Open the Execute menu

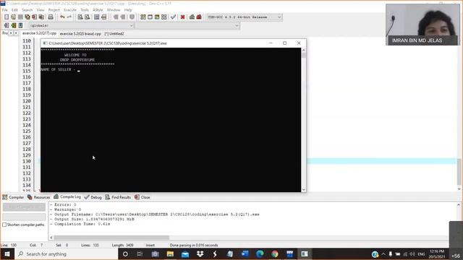pos(70,10)
